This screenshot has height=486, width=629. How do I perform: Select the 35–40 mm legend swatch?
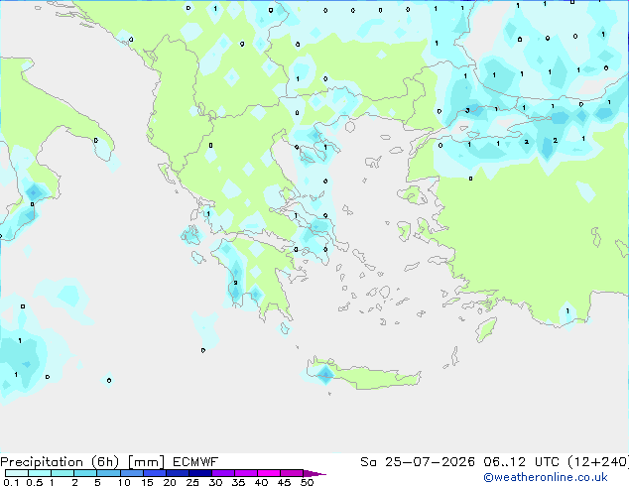click(245, 473)
